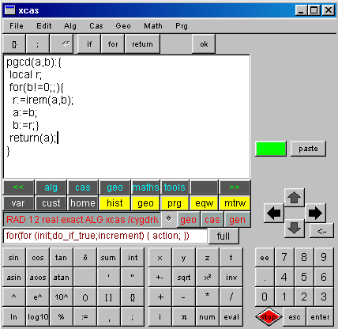Click the down arrow navigation button
The height and width of the screenshot is (329, 338).
[294, 229]
